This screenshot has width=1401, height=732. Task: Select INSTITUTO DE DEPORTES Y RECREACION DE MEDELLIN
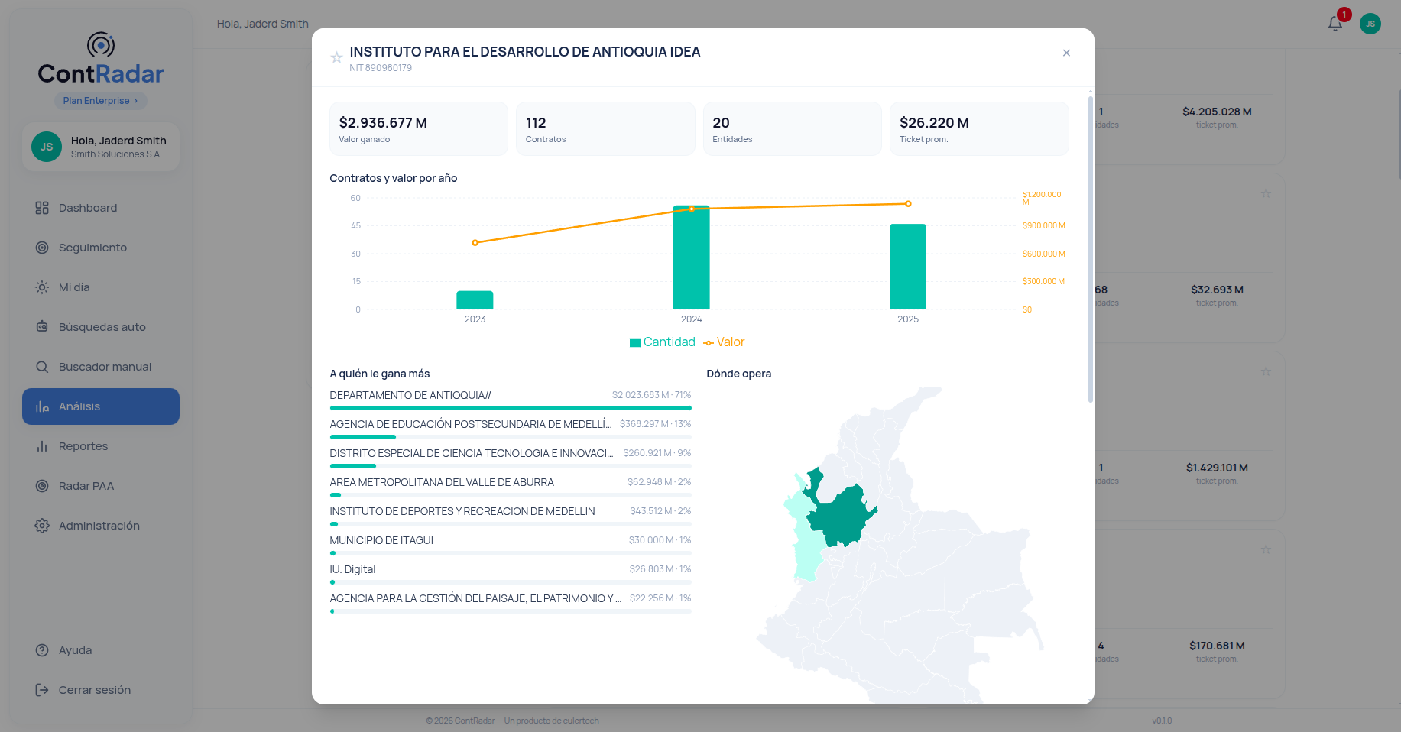point(511,516)
